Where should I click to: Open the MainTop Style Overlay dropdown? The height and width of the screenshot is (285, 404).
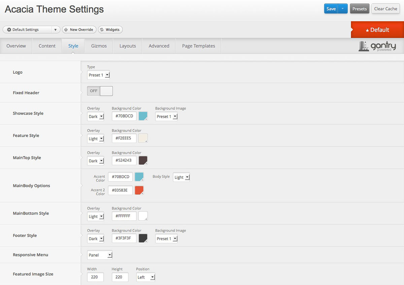(96, 161)
